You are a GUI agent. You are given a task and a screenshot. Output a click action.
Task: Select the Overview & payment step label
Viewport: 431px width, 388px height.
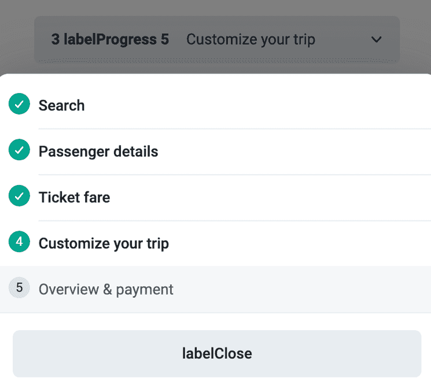106,289
